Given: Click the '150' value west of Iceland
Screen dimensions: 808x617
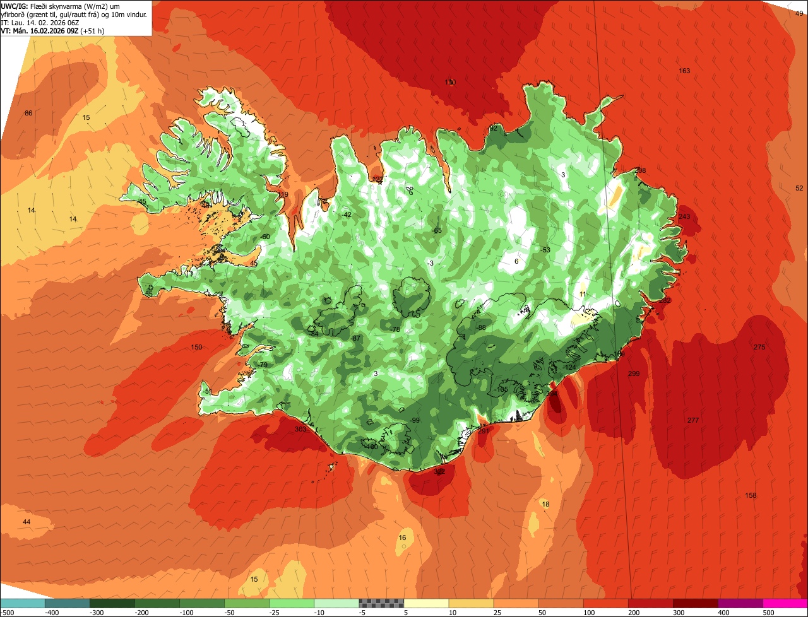Looking at the screenshot, I should click(197, 347).
